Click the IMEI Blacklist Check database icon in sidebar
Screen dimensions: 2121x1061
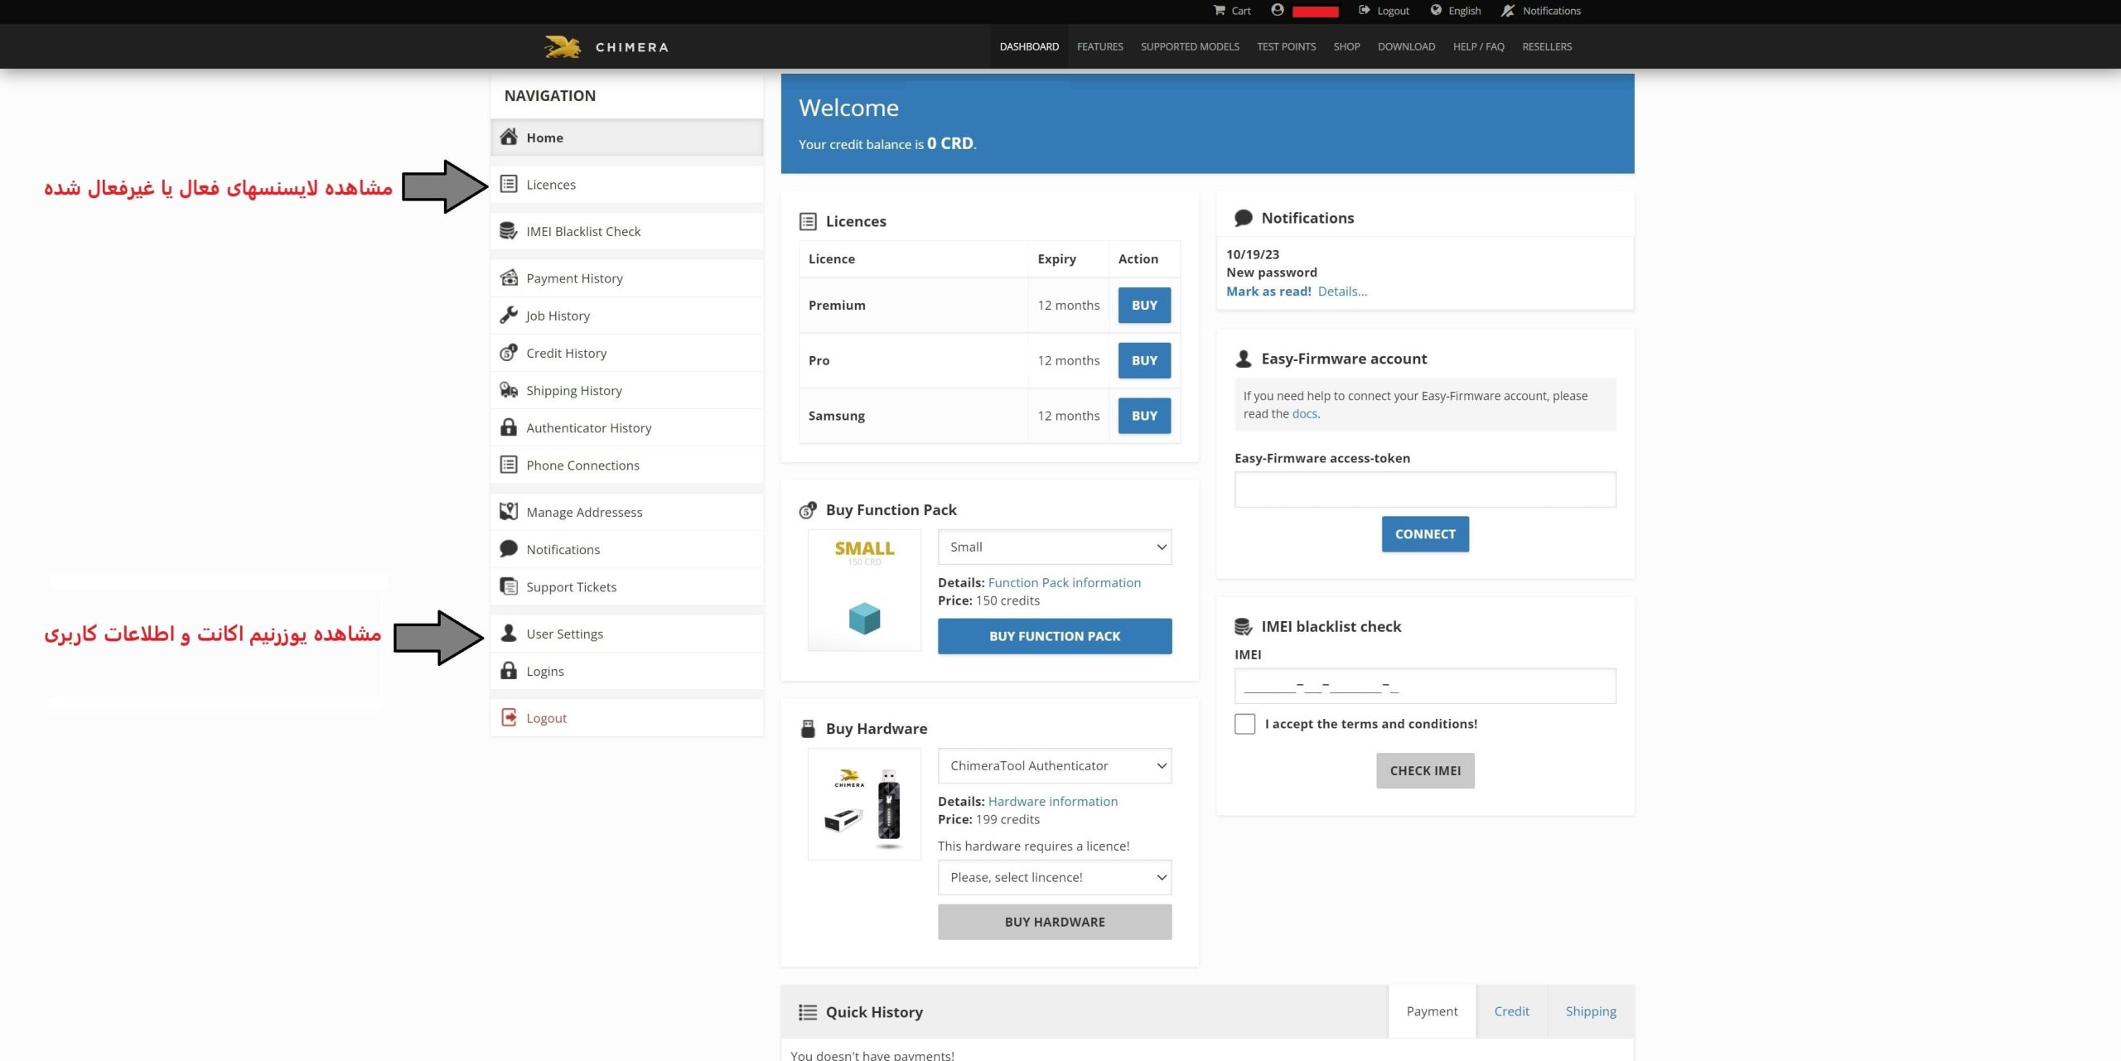click(509, 231)
